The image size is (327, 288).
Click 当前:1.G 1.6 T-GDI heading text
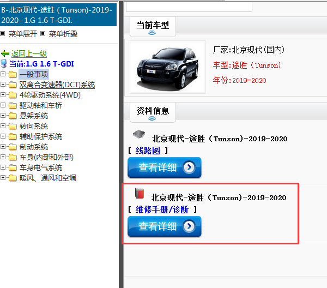(41, 64)
